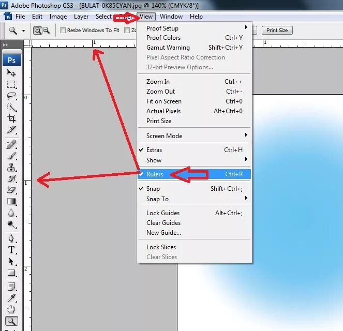The width and height of the screenshot is (343, 331).
Task: Choose New Guide... menu item
Action: 194,233
